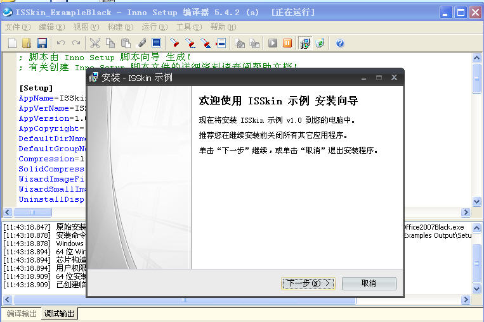Switch to the 编译输出 tab
Viewport: 484px width, 322px height.
point(22,314)
